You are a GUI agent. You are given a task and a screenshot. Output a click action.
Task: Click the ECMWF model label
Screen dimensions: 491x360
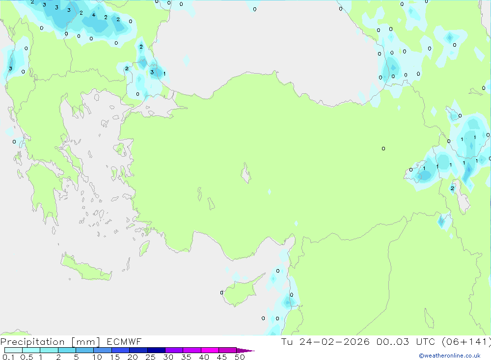[124, 341]
